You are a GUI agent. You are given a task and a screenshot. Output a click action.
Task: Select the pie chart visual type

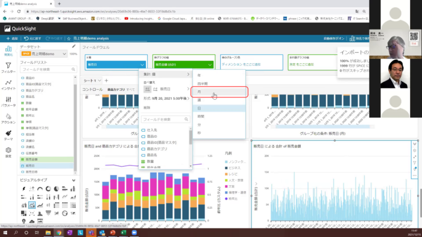click(57, 189)
